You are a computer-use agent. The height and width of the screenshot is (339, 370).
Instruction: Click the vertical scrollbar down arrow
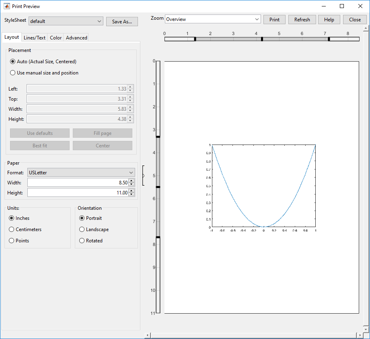pos(366,329)
